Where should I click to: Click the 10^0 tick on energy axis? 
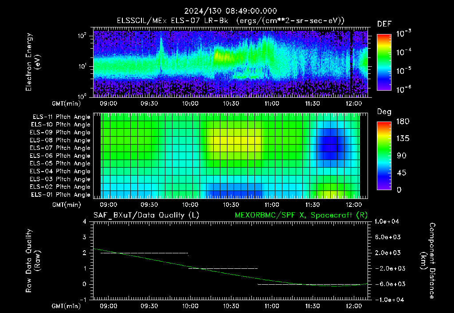coord(82,96)
